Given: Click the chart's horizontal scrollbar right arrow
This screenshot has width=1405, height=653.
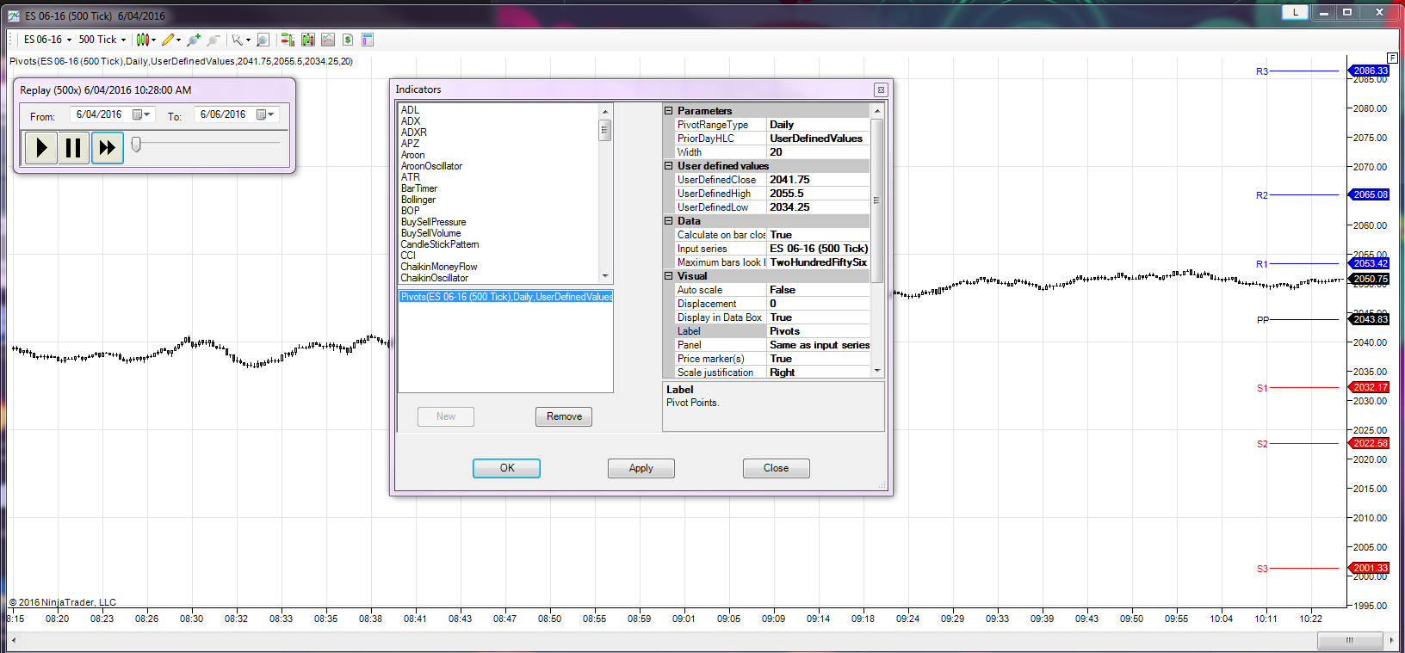Looking at the screenshot, I should pyautogui.click(x=1392, y=640).
